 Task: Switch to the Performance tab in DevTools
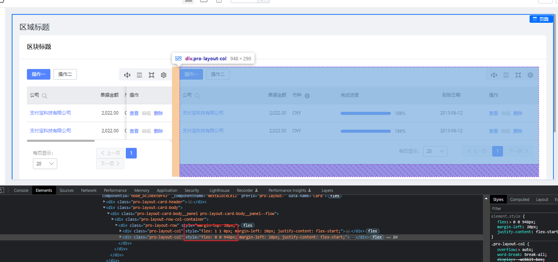(115, 190)
